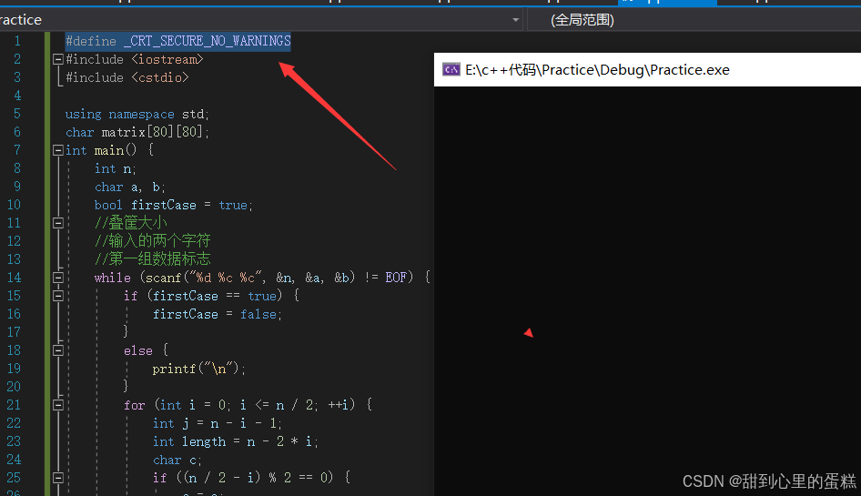Collapse the #include block on line 2
The height and width of the screenshot is (496, 861).
[57, 59]
